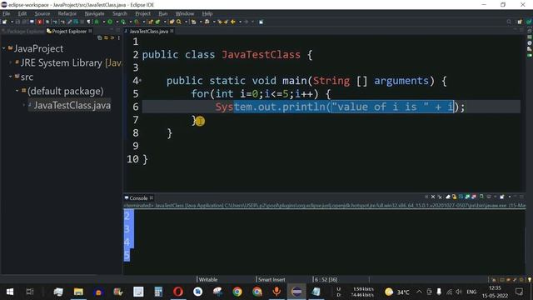The width and height of the screenshot is (533, 300).
Task: Collapse the src folder node
Action: pos(11,77)
